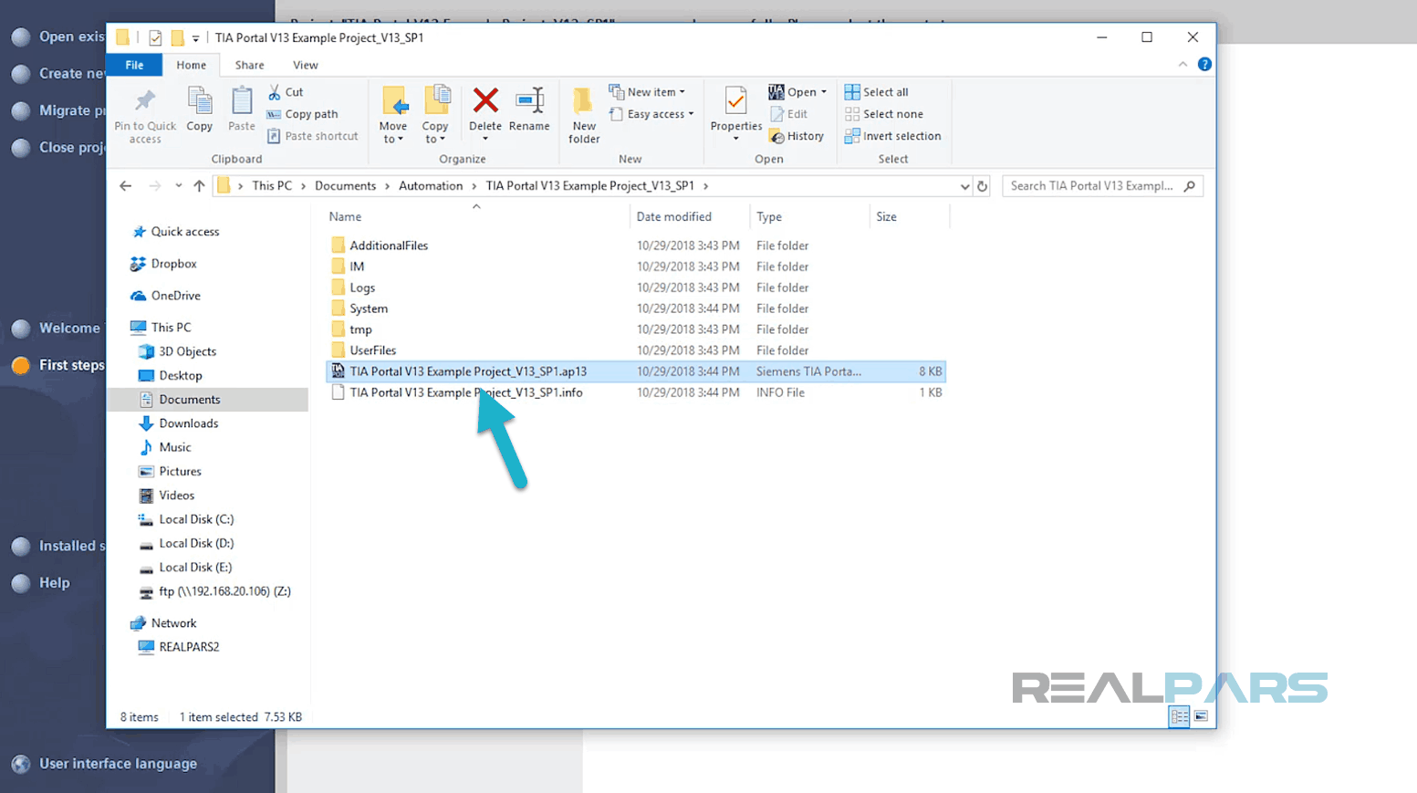Click Automation in the address breadcrumb
The image size is (1417, 793).
pos(431,186)
